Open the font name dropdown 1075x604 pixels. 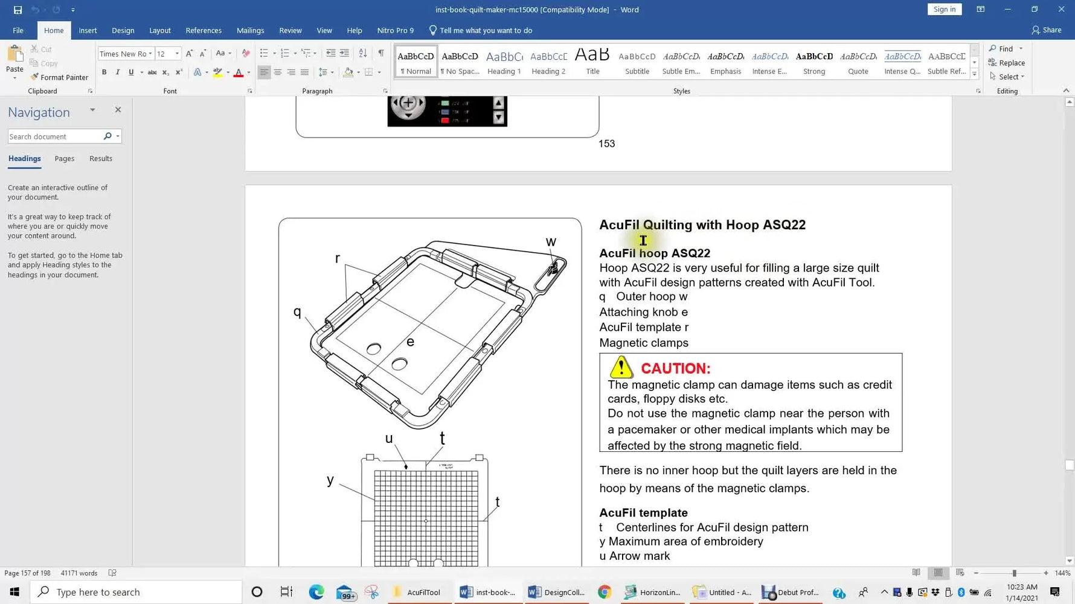pos(150,54)
